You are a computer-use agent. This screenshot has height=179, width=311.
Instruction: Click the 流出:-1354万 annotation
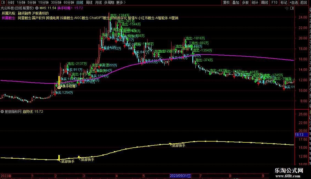click(202, 50)
